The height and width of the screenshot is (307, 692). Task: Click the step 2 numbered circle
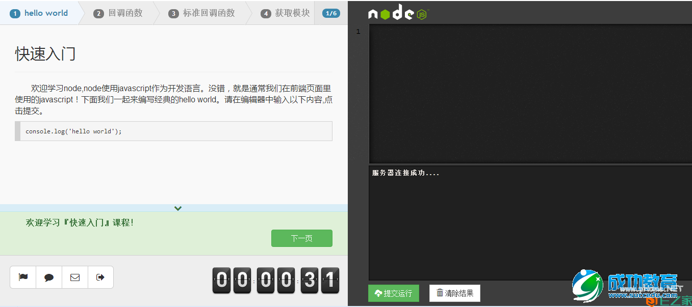pos(98,13)
